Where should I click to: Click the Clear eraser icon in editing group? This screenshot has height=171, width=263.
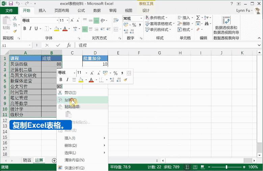[198, 29]
